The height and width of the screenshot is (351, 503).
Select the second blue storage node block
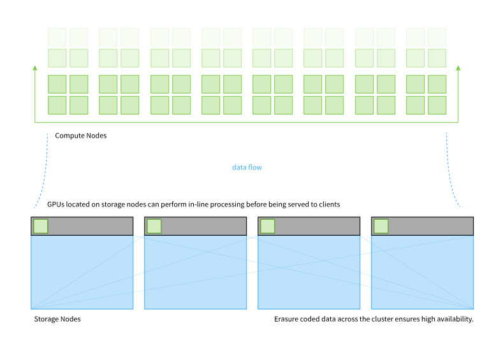196,273
